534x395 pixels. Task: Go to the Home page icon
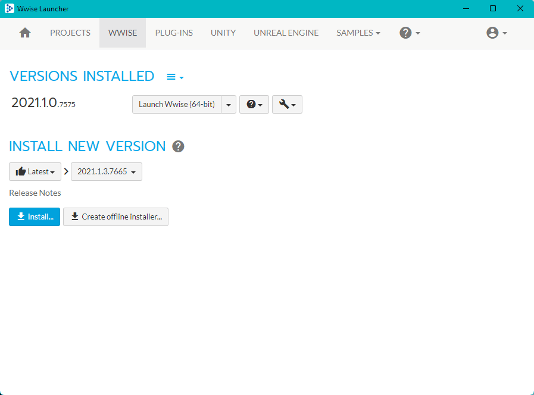coord(25,33)
